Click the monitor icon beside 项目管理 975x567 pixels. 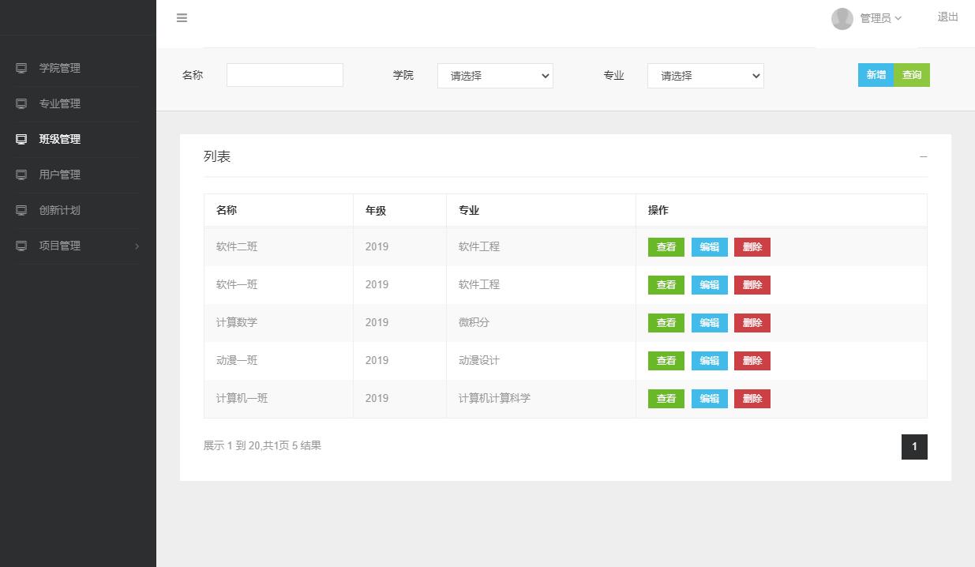tap(21, 246)
